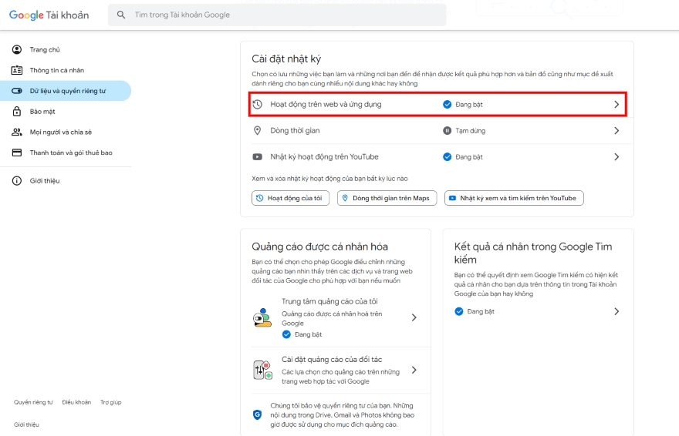Click the search magnifier icon
The image size is (679, 436).
coord(121,15)
